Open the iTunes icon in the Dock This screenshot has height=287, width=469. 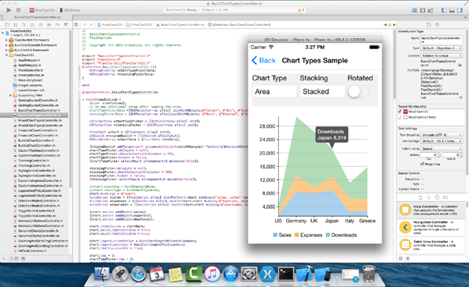coord(212,274)
